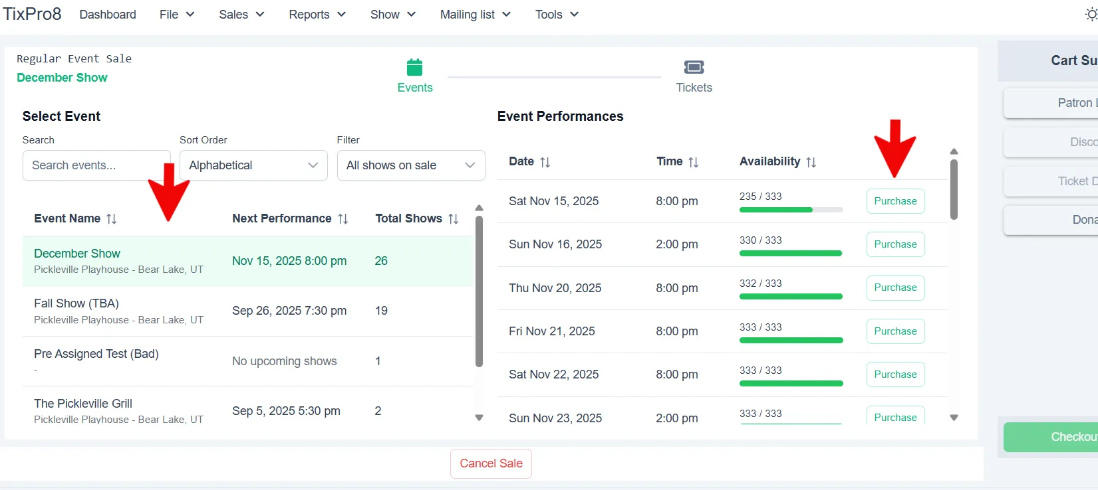This screenshot has height=490, width=1098.
Task: Sort by Total Shows arrows icon
Action: (454, 218)
